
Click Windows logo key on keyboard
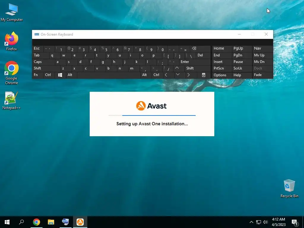click(x=60, y=75)
